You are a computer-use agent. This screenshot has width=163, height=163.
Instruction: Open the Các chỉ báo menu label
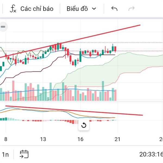tap(37, 9)
